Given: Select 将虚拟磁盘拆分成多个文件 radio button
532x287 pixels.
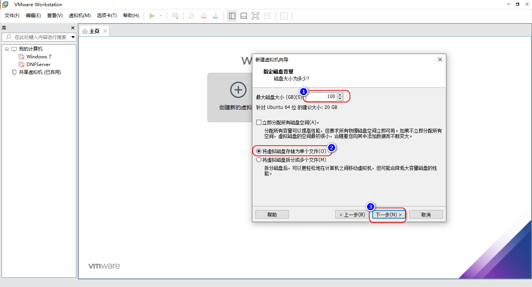Looking at the screenshot, I should pyautogui.click(x=259, y=159).
